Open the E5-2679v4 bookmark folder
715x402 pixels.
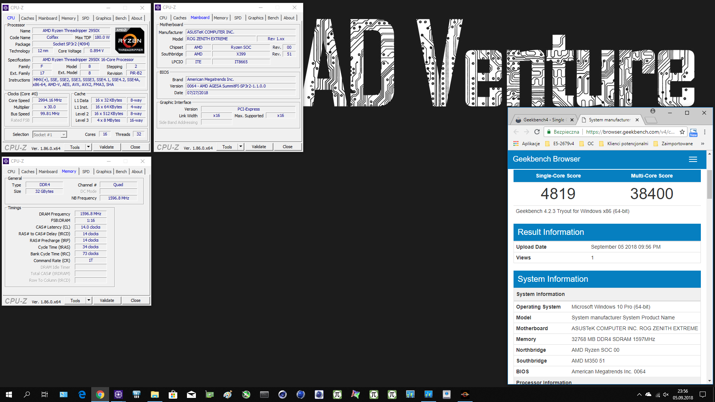click(559, 144)
